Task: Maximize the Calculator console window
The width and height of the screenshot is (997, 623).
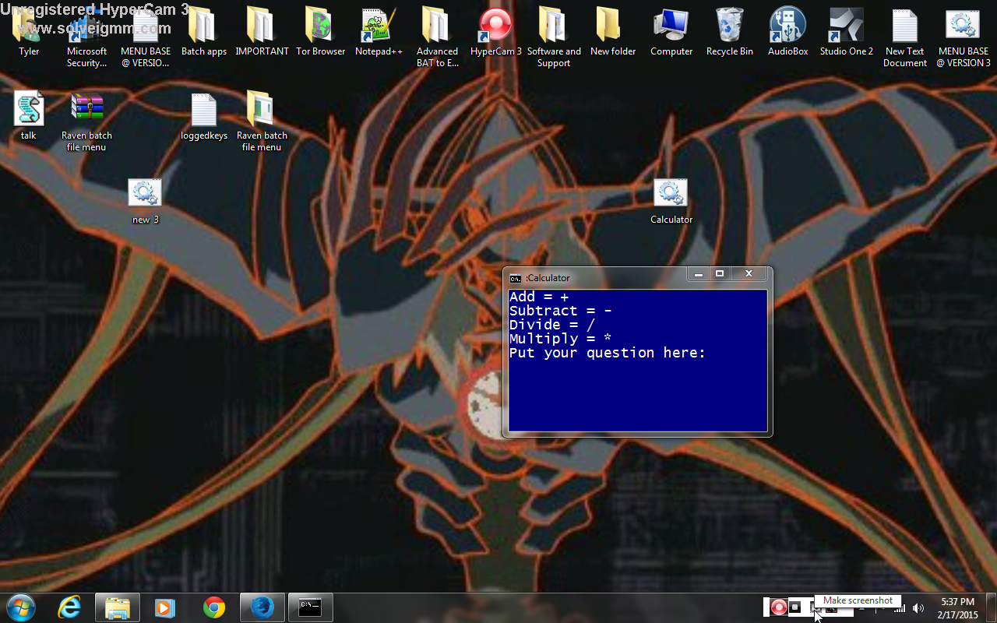Action: [x=720, y=273]
